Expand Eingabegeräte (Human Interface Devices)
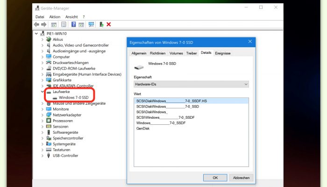This screenshot has height=187, width=327. 43,74
